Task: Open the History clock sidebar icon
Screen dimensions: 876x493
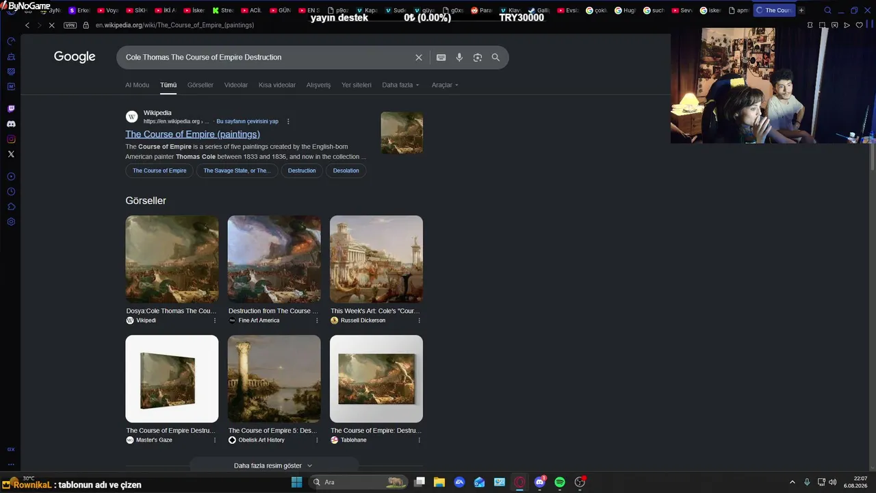Action: (x=11, y=192)
